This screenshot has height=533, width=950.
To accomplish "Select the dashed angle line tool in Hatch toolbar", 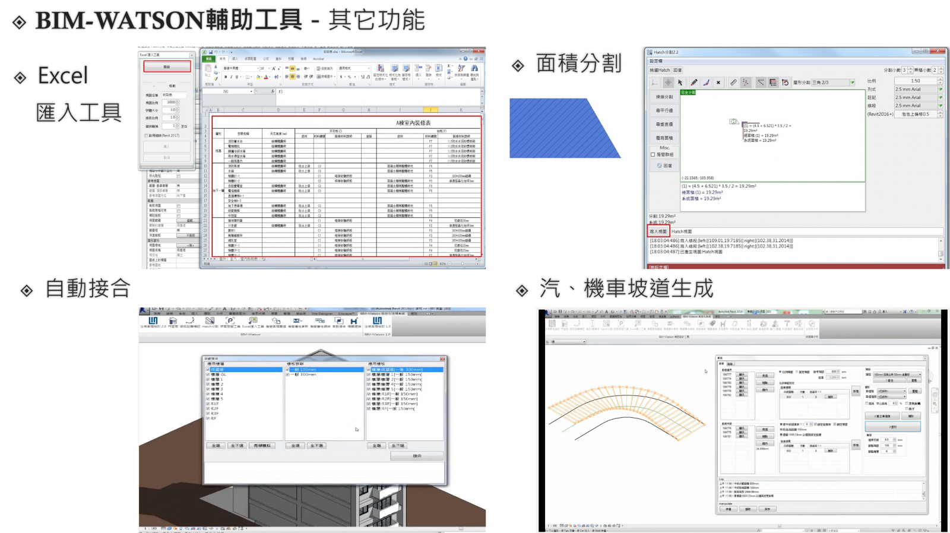I will tap(761, 83).
